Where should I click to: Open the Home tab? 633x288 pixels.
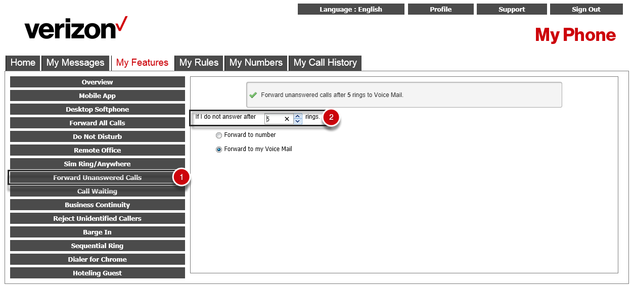tap(23, 63)
